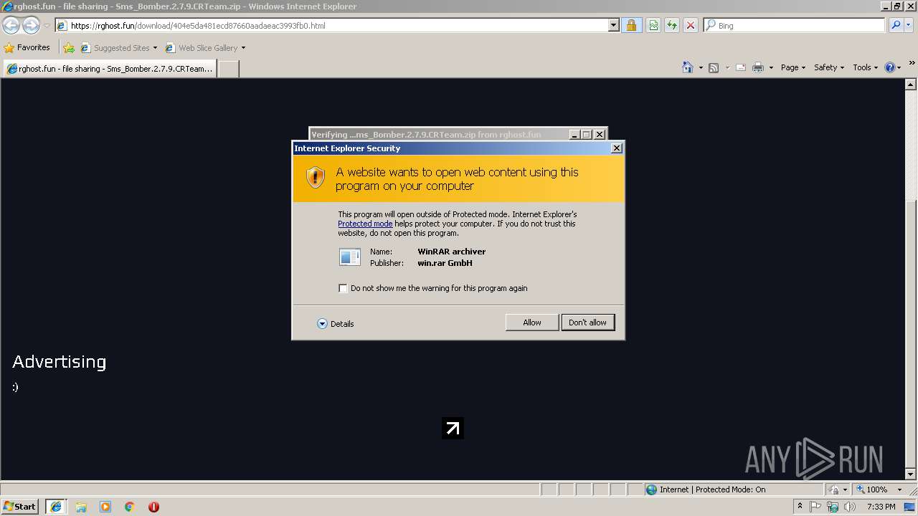The width and height of the screenshot is (918, 516).
Task: Open the Page menu
Action: pyautogui.click(x=792, y=67)
